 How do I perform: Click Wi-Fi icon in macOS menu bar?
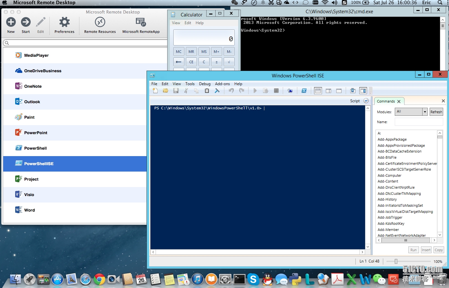325,3
